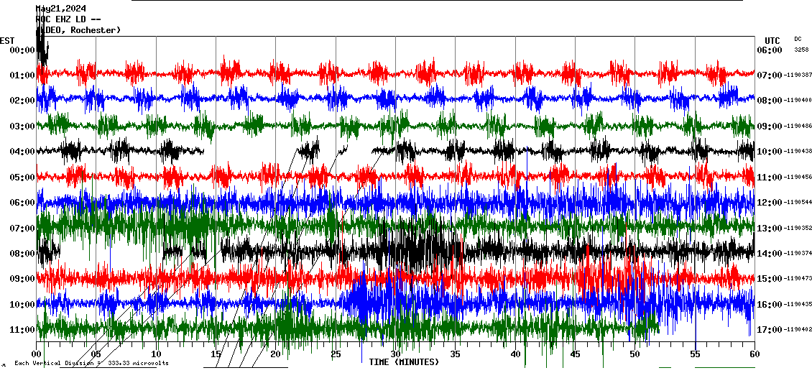Click the 07:00 UTC time label
This screenshot has height=373, width=812.
(770, 75)
